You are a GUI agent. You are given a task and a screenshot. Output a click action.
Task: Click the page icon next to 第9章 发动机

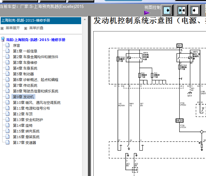(x=8, y=97)
